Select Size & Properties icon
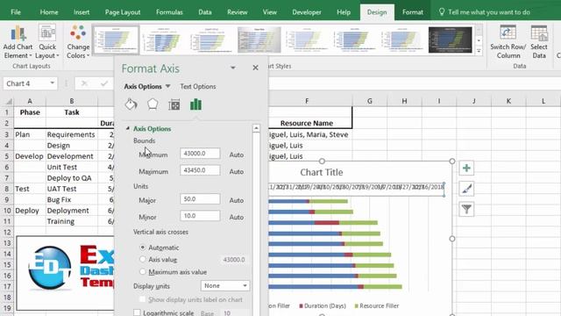This screenshot has width=561, height=316. (174, 104)
